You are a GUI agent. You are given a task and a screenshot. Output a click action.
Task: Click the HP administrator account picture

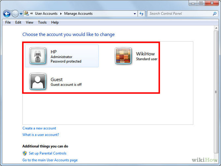(x=37, y=56)
